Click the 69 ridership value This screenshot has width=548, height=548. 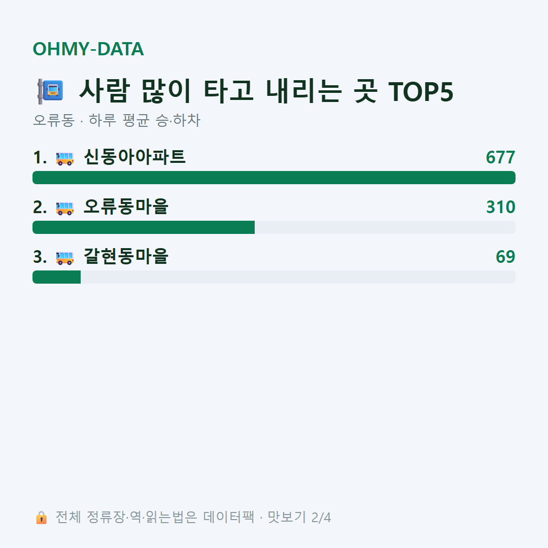(505, 257)
